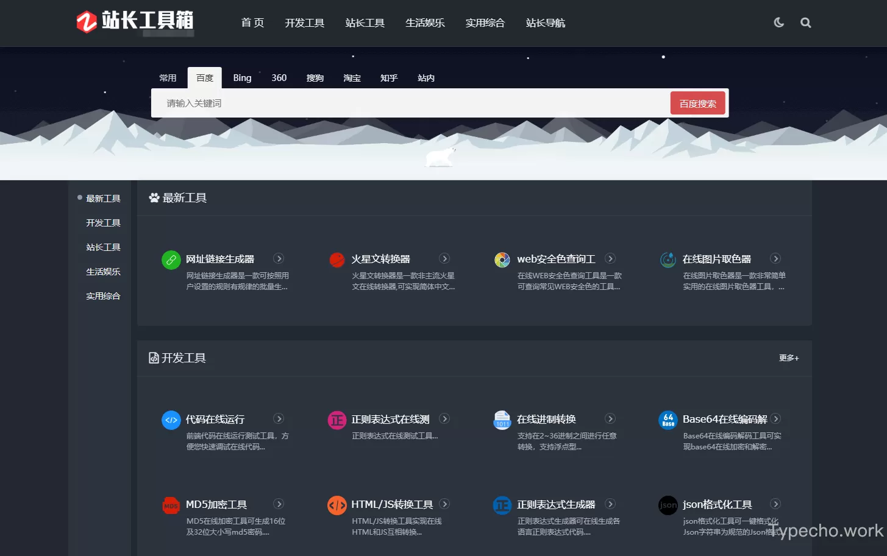Open 站长导航 in the top menu
The width and height of the screenshot is (887, 556).
545,23
